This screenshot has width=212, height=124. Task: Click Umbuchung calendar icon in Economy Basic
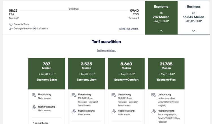tap(34, 95)
